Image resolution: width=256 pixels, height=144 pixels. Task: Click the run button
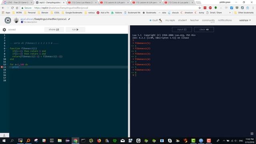[x=75, y=30]
